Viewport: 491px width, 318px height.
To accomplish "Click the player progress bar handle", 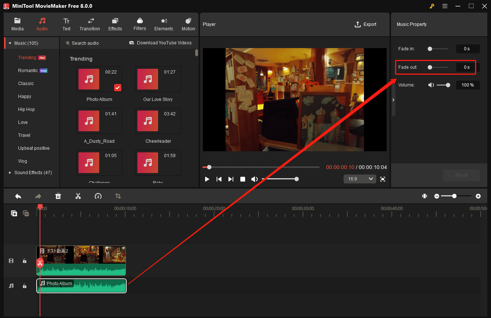I will coord(209,167).
